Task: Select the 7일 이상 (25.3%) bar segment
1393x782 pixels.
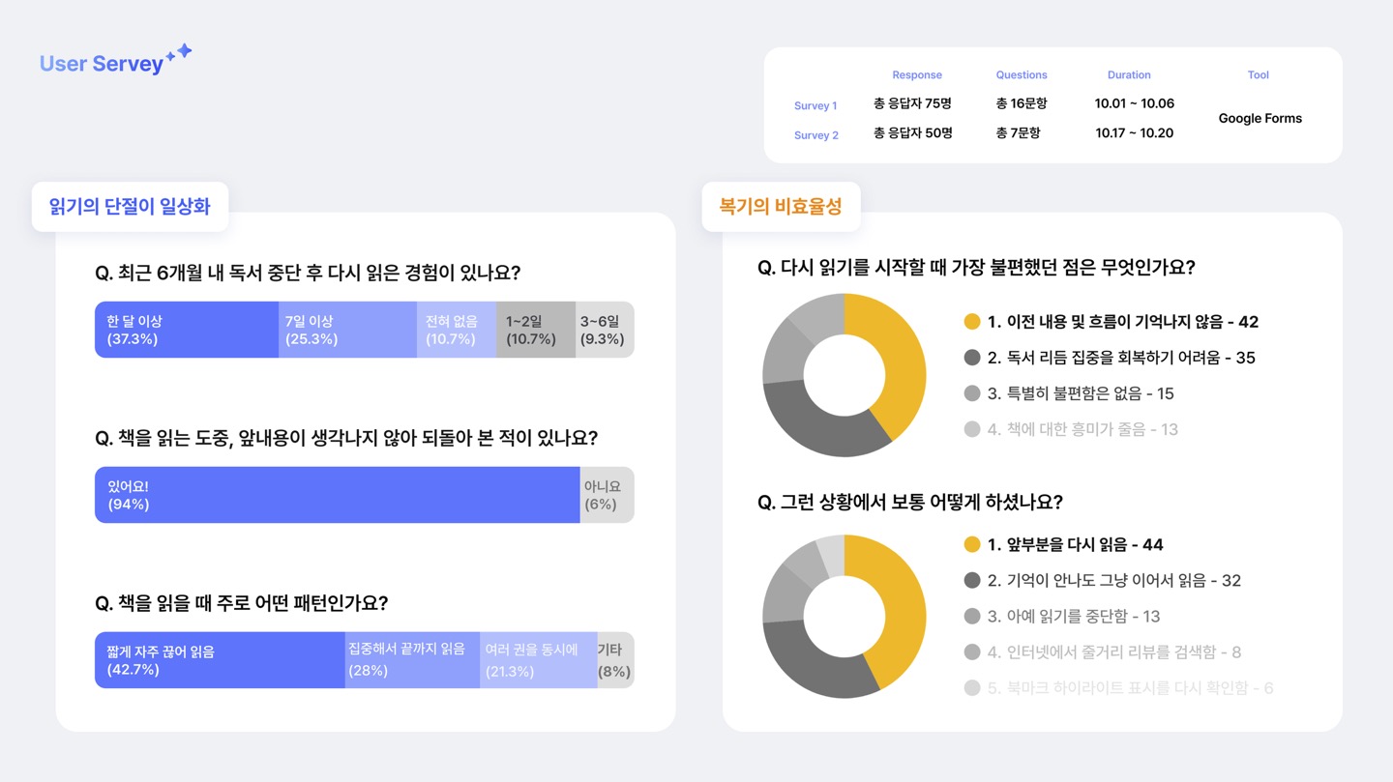Action: click(347, 330)
